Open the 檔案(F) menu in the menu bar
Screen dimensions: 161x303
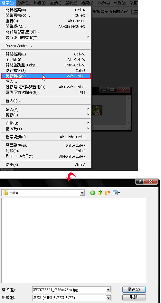(x=8, y=3)
